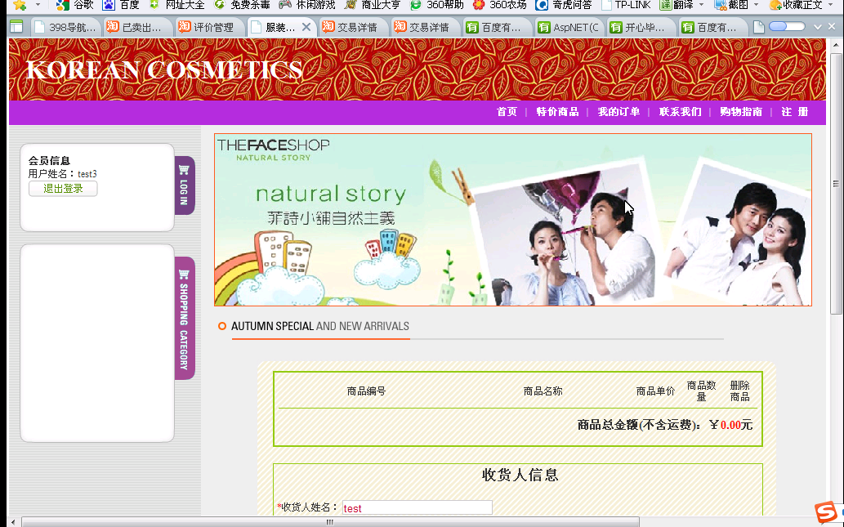Click the 注册 register link

[x=795, y=111]
